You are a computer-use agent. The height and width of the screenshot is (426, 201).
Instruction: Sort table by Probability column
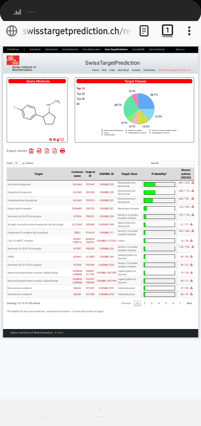coord(159,174)
